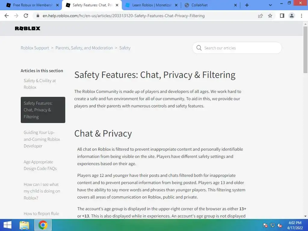Close the Free Robux tab
This screenshot has width=308, height=231.
(57, 5)
